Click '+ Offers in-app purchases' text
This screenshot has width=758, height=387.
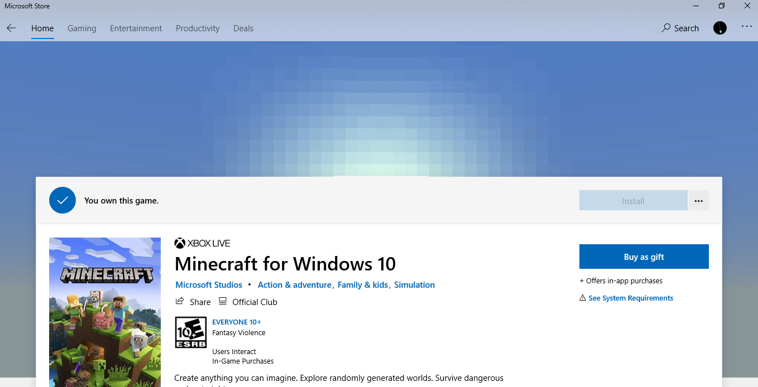(621, 281)
